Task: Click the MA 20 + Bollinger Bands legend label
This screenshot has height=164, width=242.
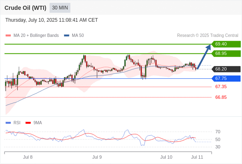Action: 36,36
